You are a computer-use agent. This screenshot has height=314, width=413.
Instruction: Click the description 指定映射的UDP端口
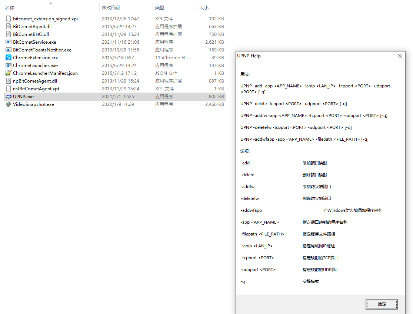[x=321, y=270]
